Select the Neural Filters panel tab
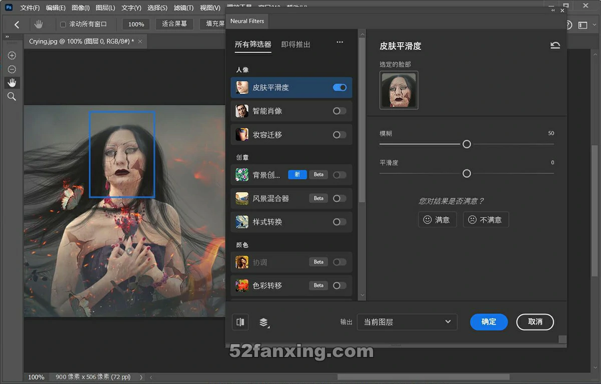 coord(247,21)
